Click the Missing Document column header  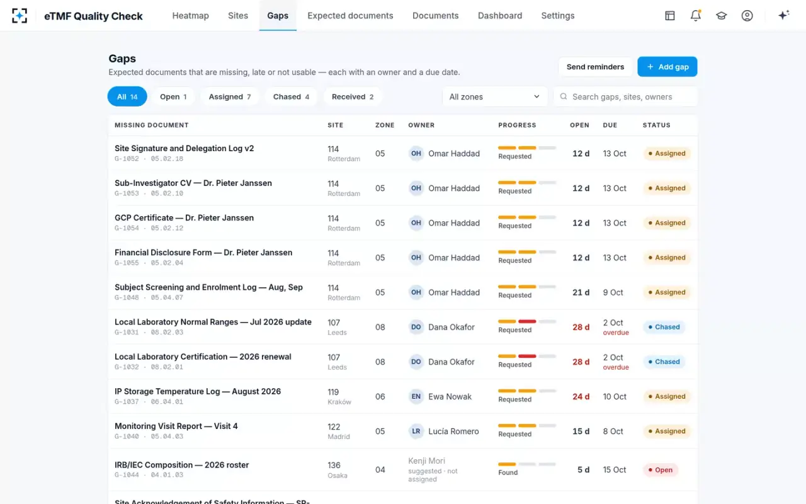[152, 125]
